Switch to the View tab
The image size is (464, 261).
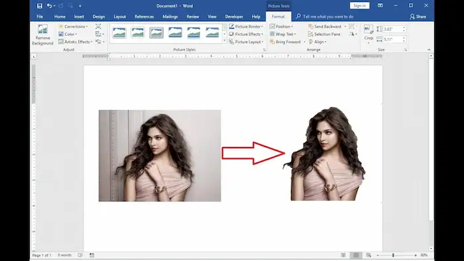[x=212, y=17]
